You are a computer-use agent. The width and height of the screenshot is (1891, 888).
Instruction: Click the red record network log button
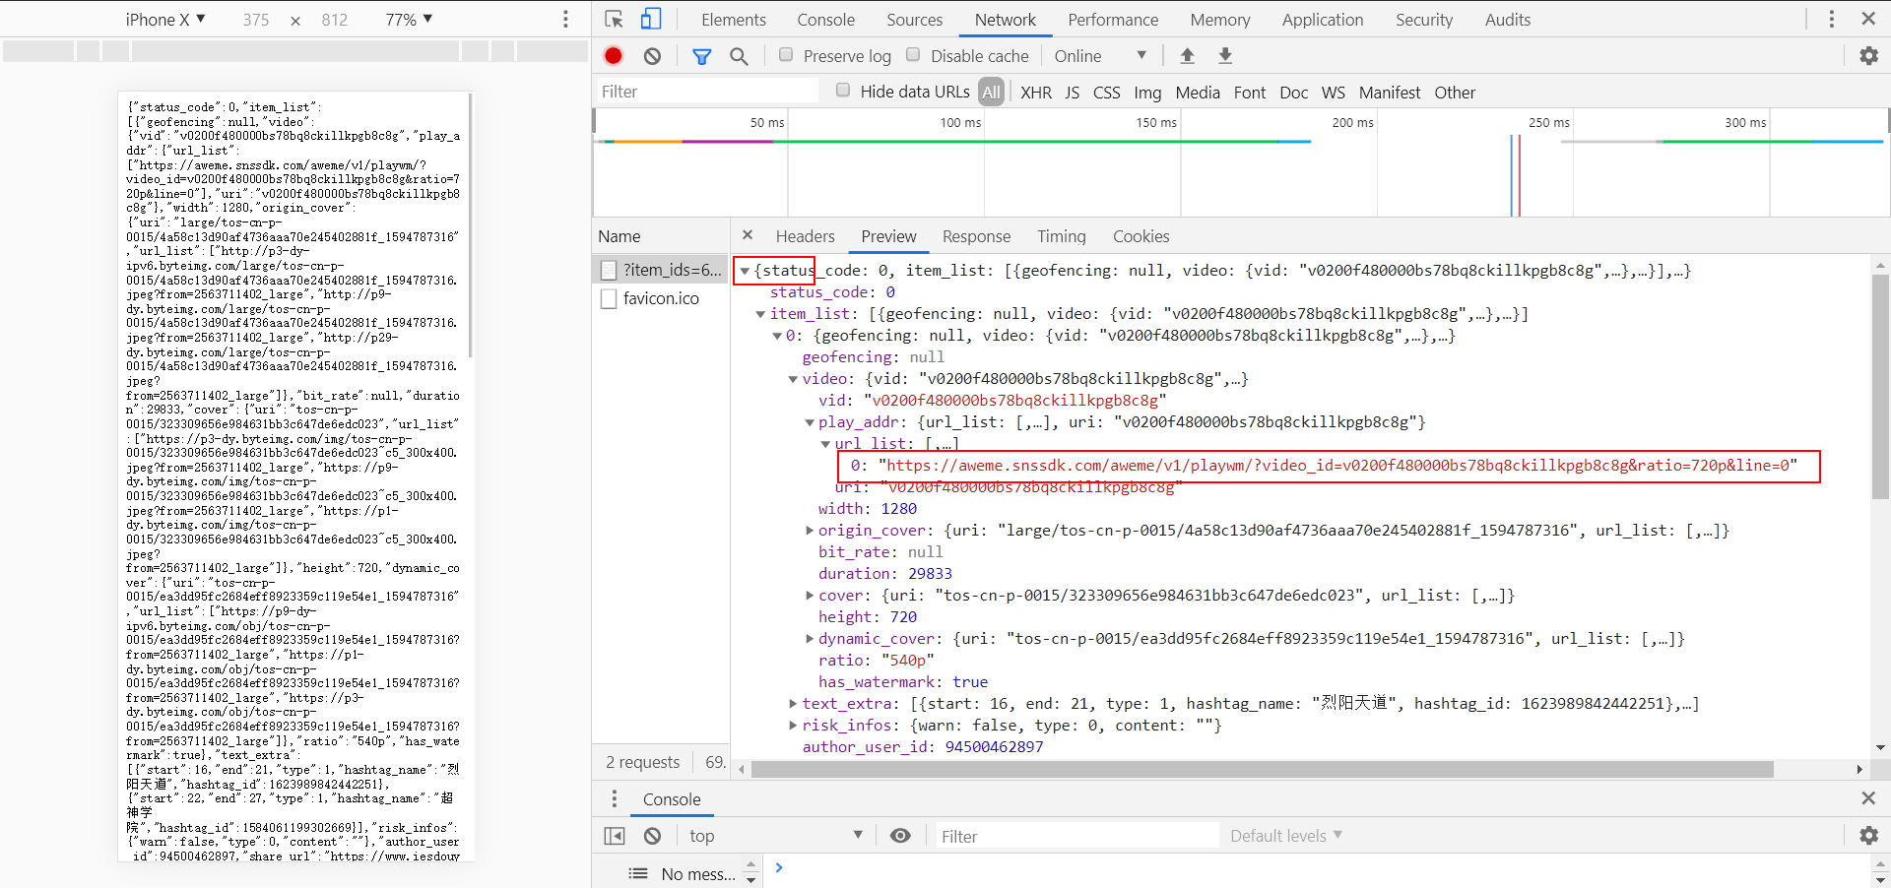click(x=614, y=56)
